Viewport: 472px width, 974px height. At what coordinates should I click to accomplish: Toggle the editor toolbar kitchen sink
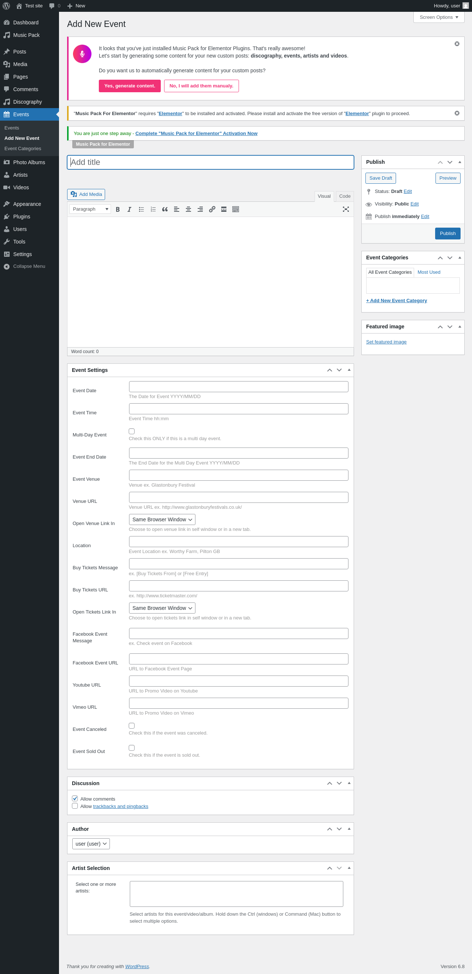pos(235,209)
